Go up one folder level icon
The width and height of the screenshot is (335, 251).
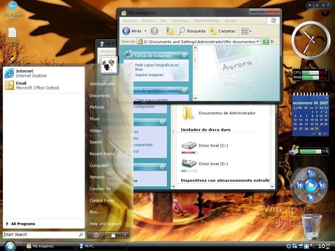(170, 31)
